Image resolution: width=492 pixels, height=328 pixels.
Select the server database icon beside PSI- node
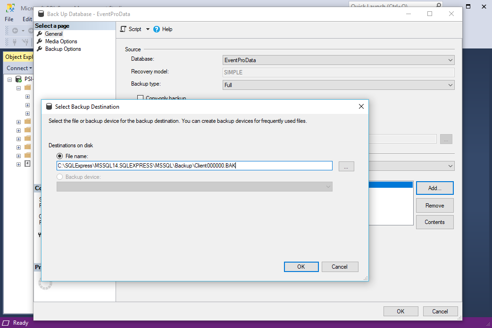pos(19,79)
